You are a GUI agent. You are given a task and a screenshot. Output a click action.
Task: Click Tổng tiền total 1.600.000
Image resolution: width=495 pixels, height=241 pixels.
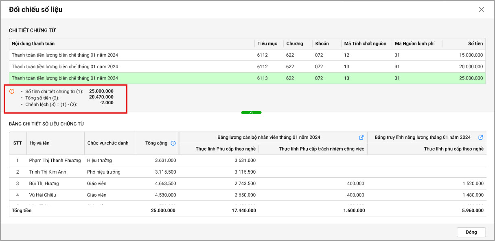[354, 211]
